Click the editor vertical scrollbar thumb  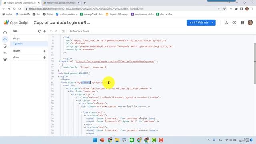255,63
